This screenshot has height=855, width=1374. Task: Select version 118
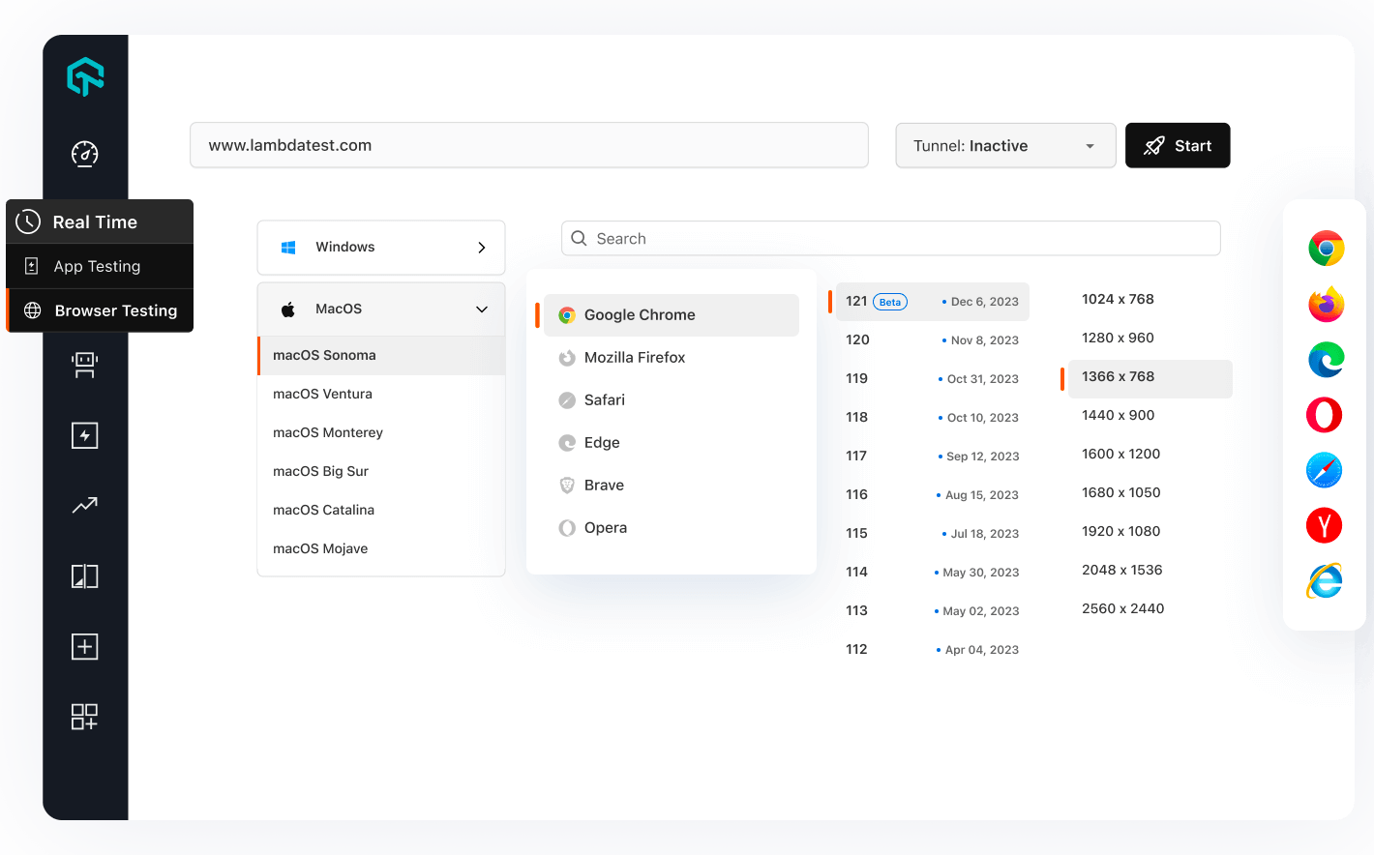(x=932, y=418)
